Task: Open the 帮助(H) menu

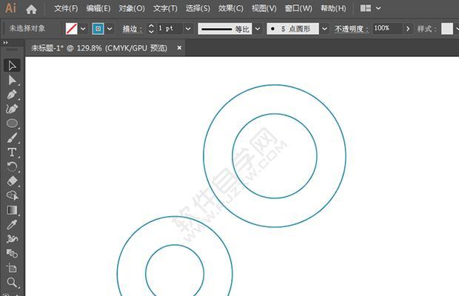Action: click(x=333, y=8)
